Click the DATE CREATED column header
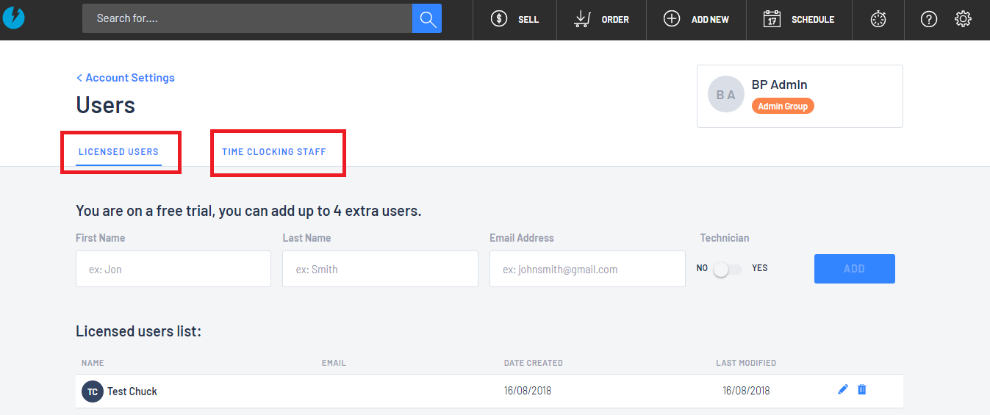Screen dimensions: 990x415 534,363
